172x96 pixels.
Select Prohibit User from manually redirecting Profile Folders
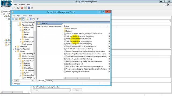[84, 34]
